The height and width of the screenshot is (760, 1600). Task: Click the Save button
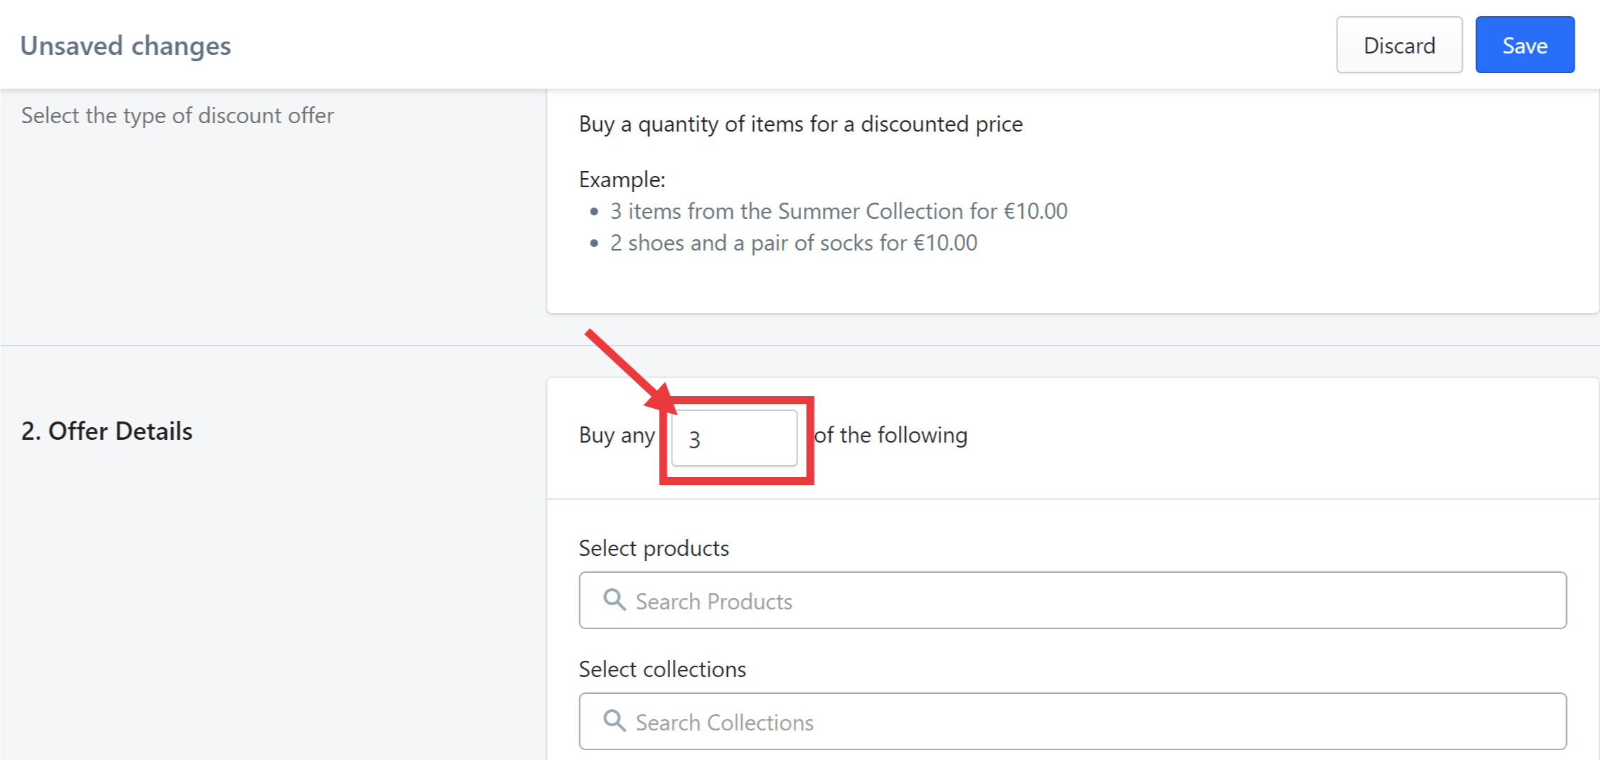point(1525,46)
